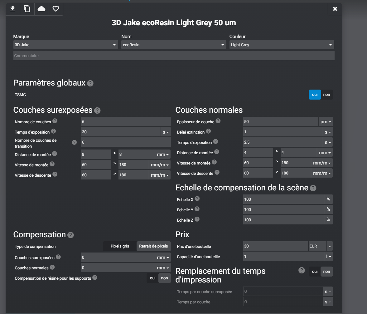Open the Couleur dropdown
Viewport: 367px width, 314px height.
click(282, 45)
